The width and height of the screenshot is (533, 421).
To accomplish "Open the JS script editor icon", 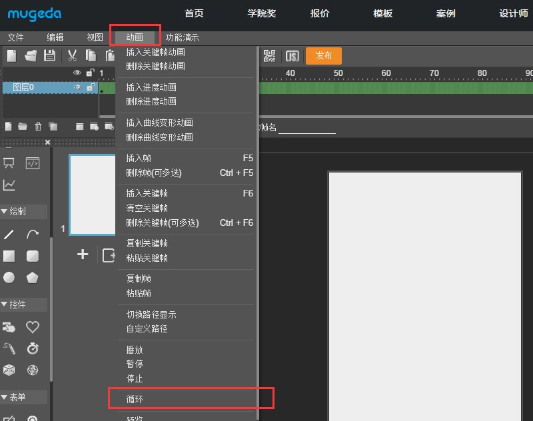I will click(x=292, y=57).
